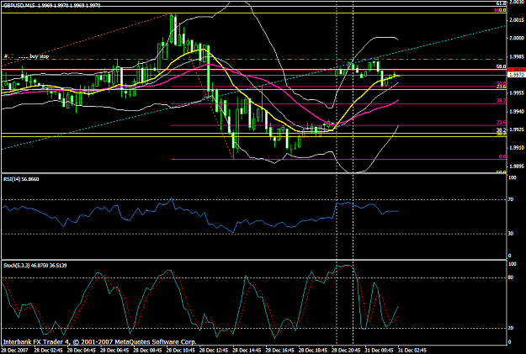Click the 1.9910 price axis label

[x=517, y=148]
